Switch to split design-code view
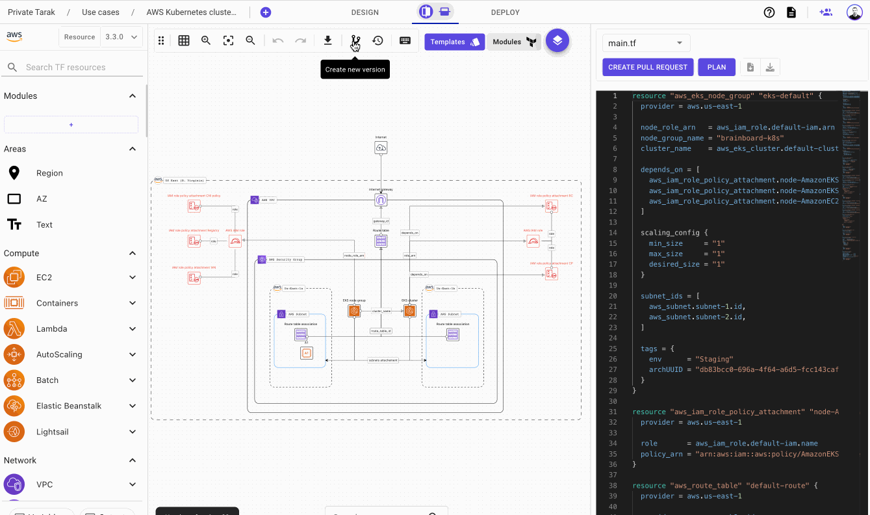Viewport: 870px width, 515px height. point(426,12)
